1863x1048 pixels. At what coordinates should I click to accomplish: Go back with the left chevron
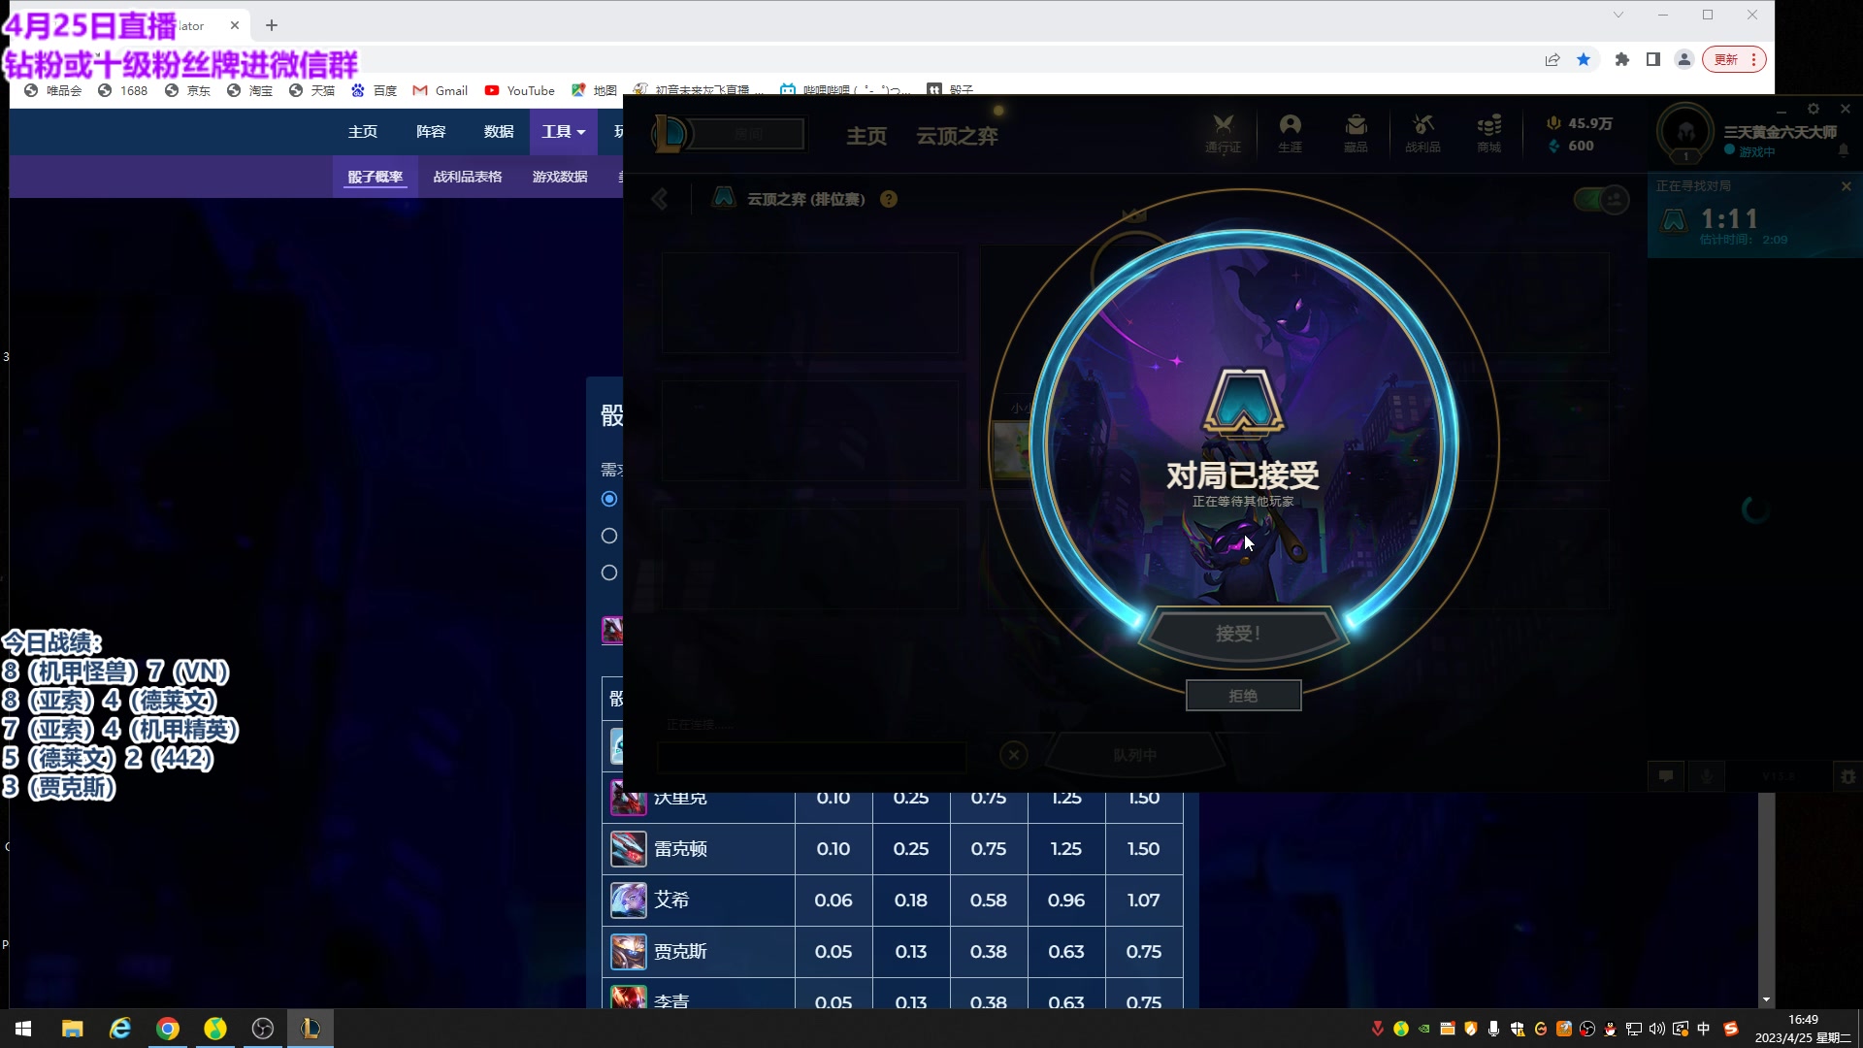click(x=660, y=199)
